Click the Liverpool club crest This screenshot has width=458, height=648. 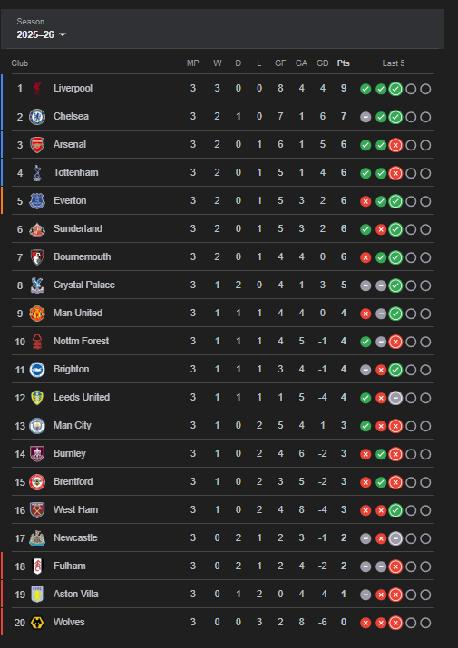(37, 89)
